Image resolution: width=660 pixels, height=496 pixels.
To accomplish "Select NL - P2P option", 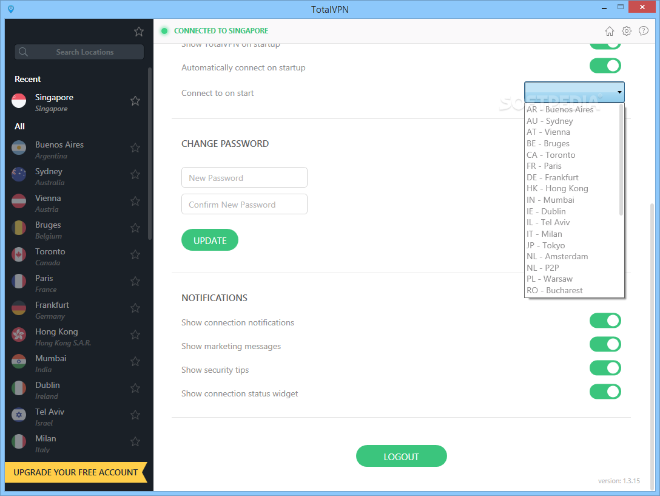I will [x=572, y=268].
